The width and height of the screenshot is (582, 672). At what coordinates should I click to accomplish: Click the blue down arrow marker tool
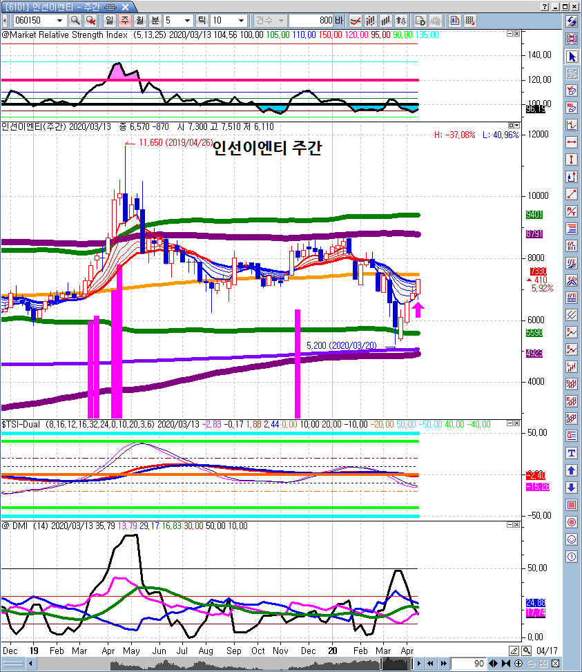(572, 488)
